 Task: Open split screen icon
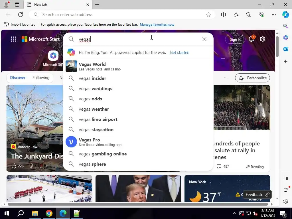223,15
